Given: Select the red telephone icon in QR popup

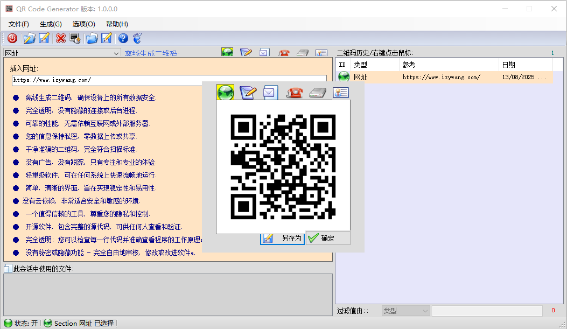Looking at the screenshot, I should 295,93.
